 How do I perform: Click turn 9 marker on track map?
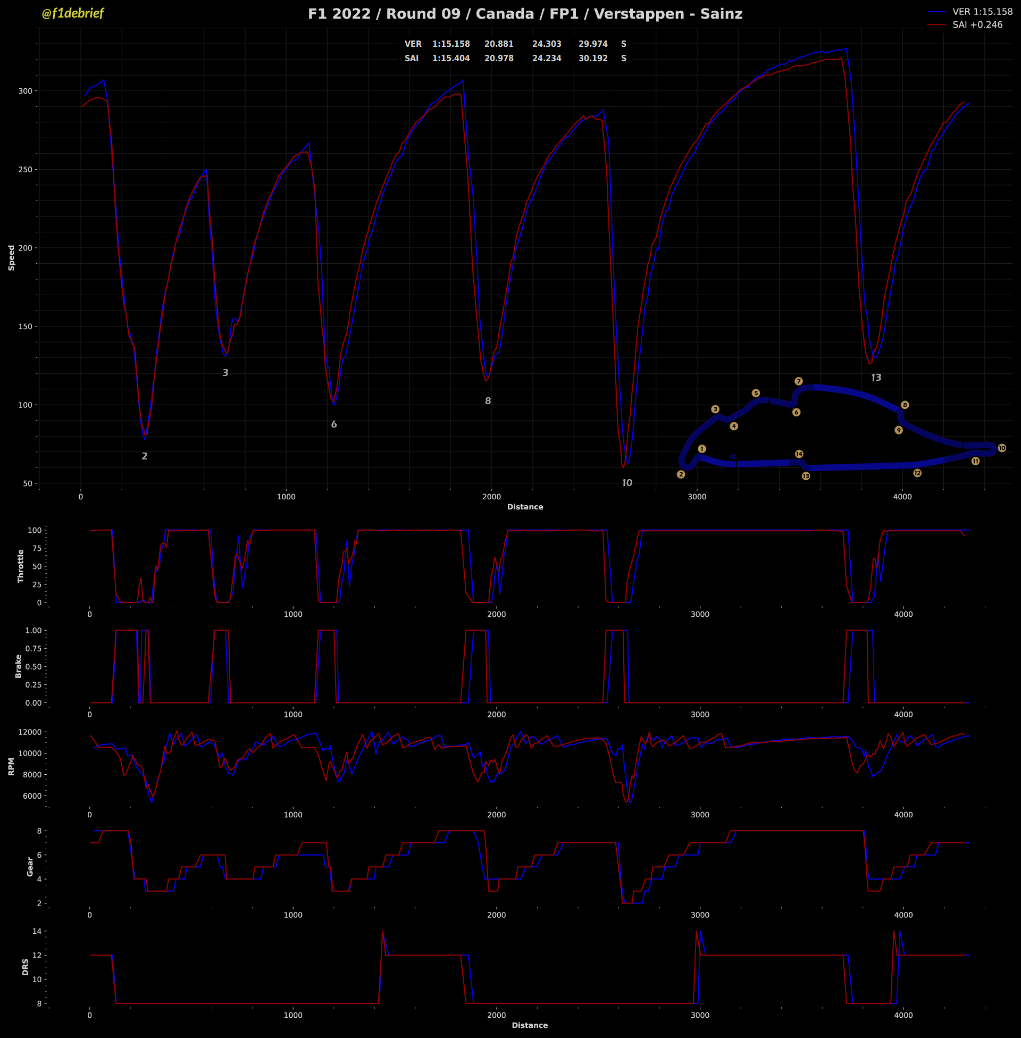(899, 430)
